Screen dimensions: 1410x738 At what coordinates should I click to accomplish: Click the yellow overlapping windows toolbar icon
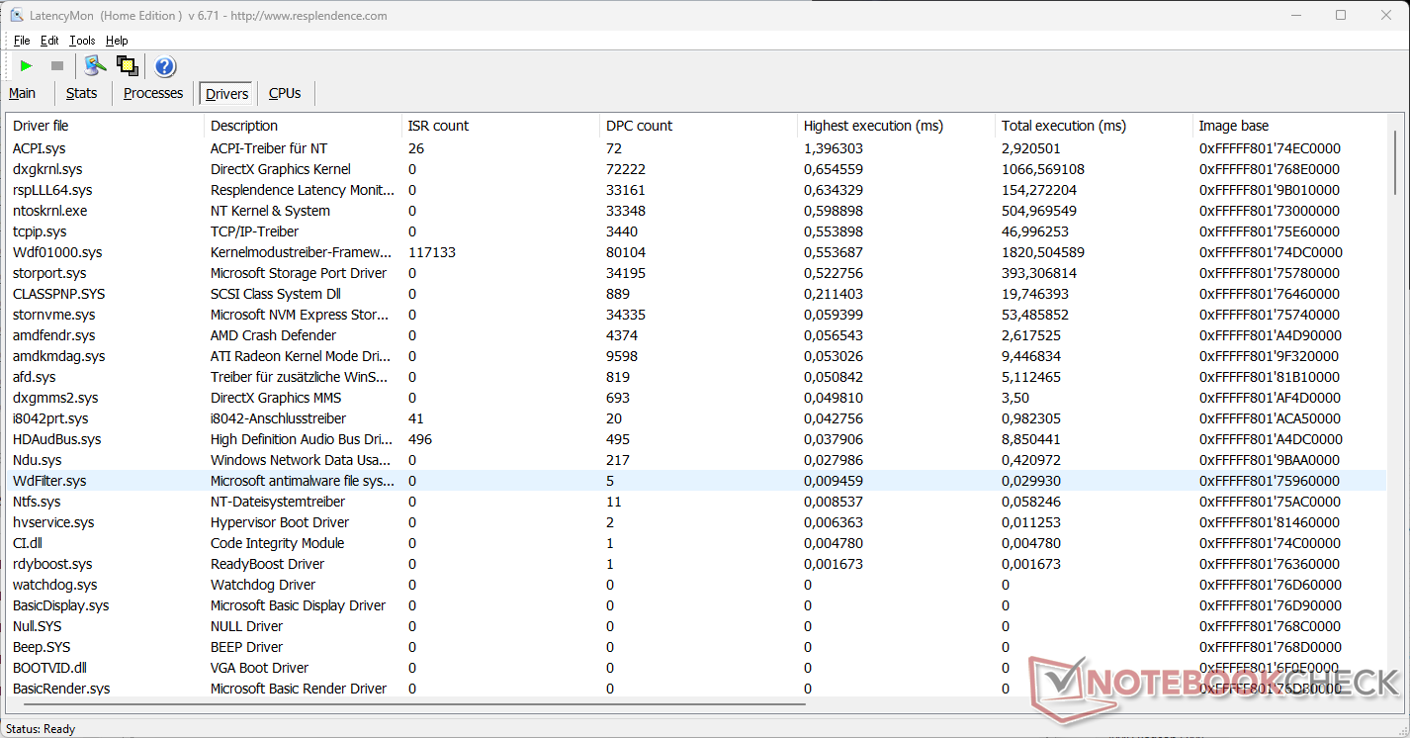pyautogui.click(x=127, y=66)
